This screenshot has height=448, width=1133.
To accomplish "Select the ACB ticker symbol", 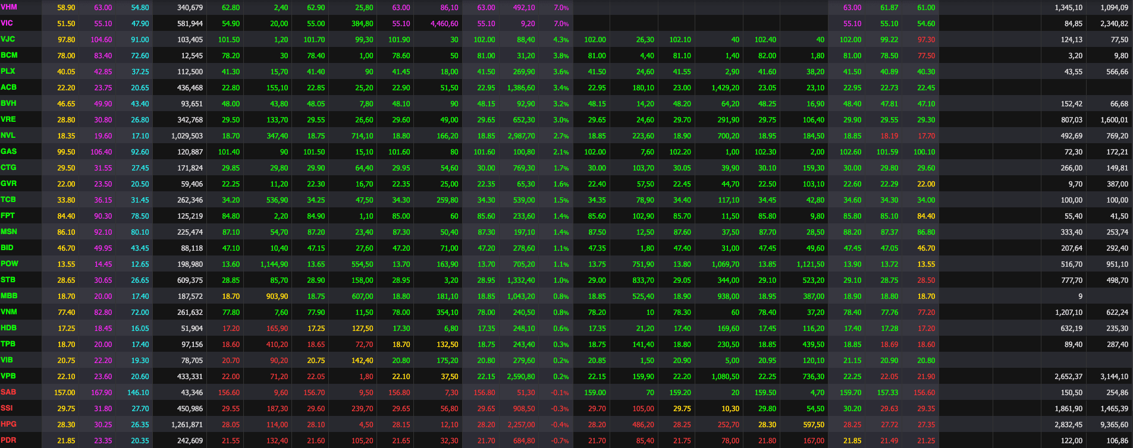I will (9, 87).
